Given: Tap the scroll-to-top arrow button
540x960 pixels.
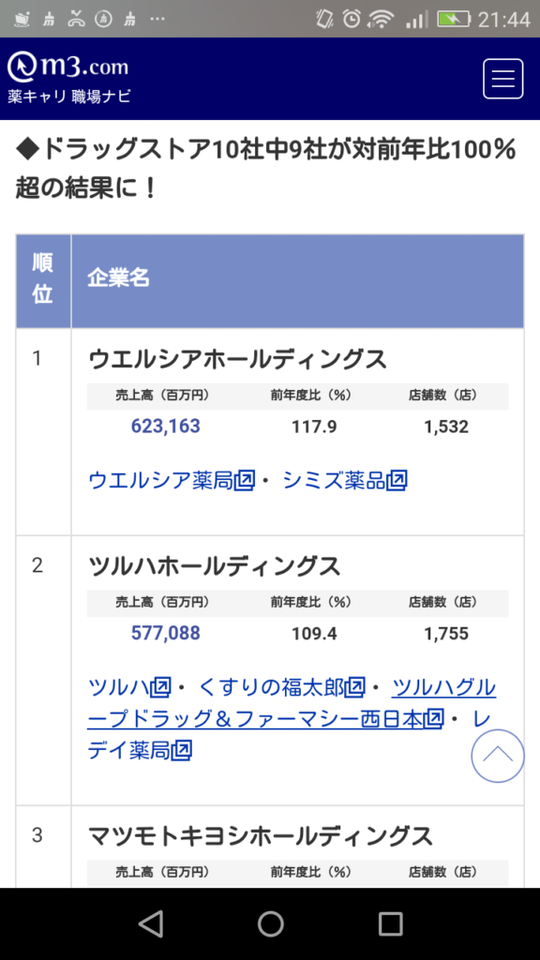Looking at the screenshot, I should pos(498,756).
